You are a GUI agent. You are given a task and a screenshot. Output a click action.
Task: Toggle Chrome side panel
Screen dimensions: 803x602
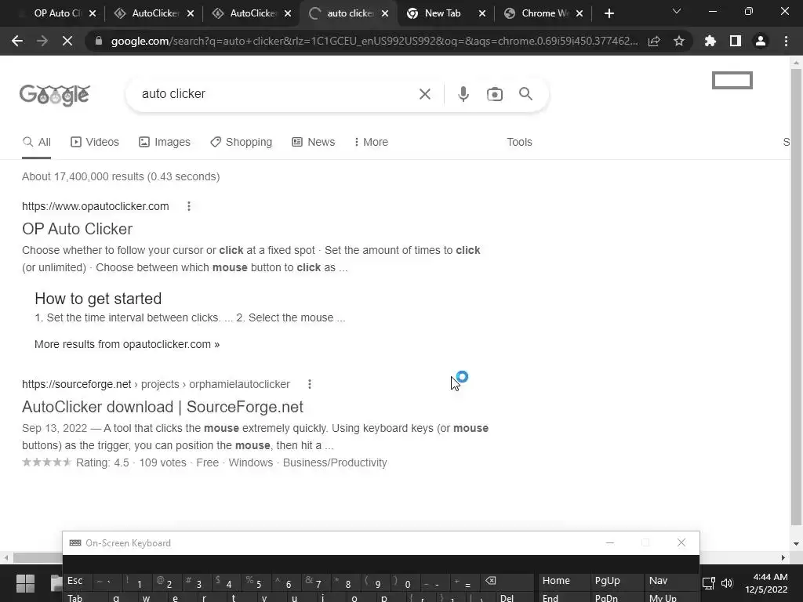click(x=736, y=41)
